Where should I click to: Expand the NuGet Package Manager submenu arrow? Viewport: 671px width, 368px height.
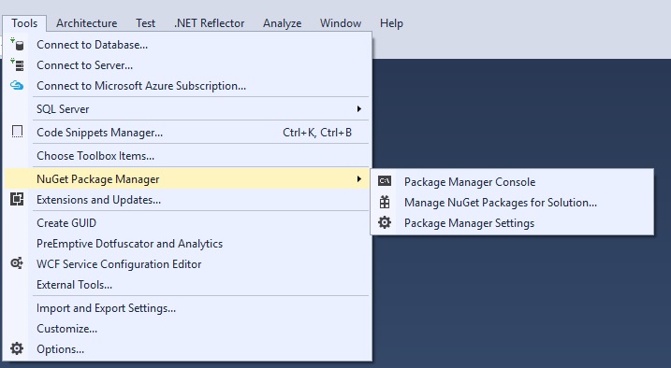point(359,179)
